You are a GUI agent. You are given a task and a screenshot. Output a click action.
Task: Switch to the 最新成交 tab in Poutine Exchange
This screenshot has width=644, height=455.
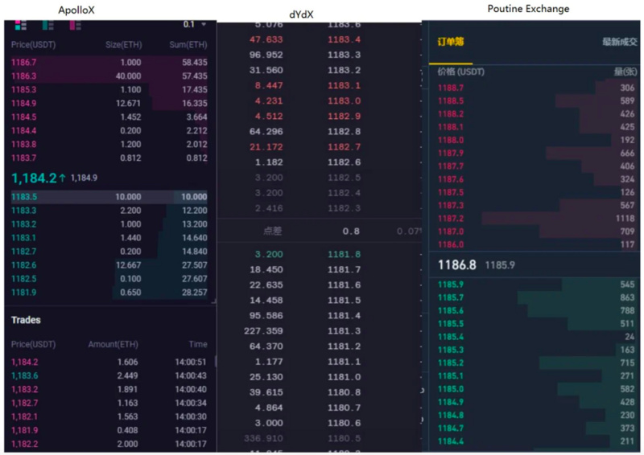620,42
